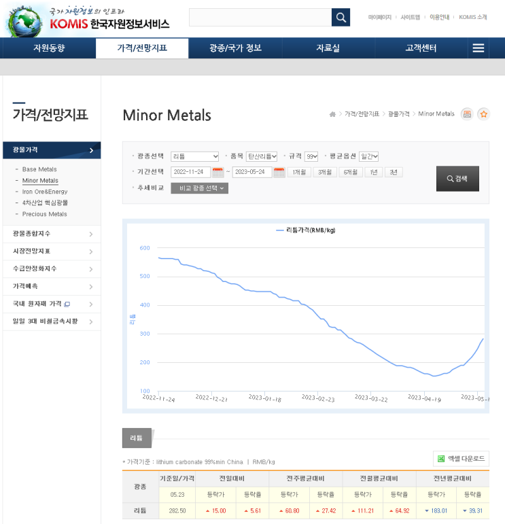505x524 pixels.
Task: Open the 광종/국가 정보 main menu
Action: [x=235, y=48]
